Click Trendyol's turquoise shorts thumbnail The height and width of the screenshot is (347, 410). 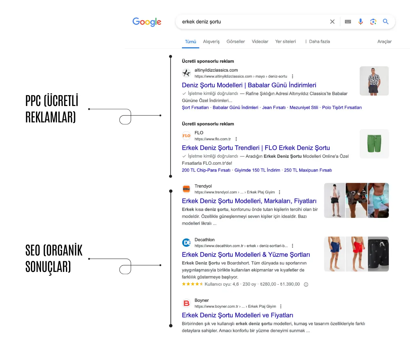point(378,200)
